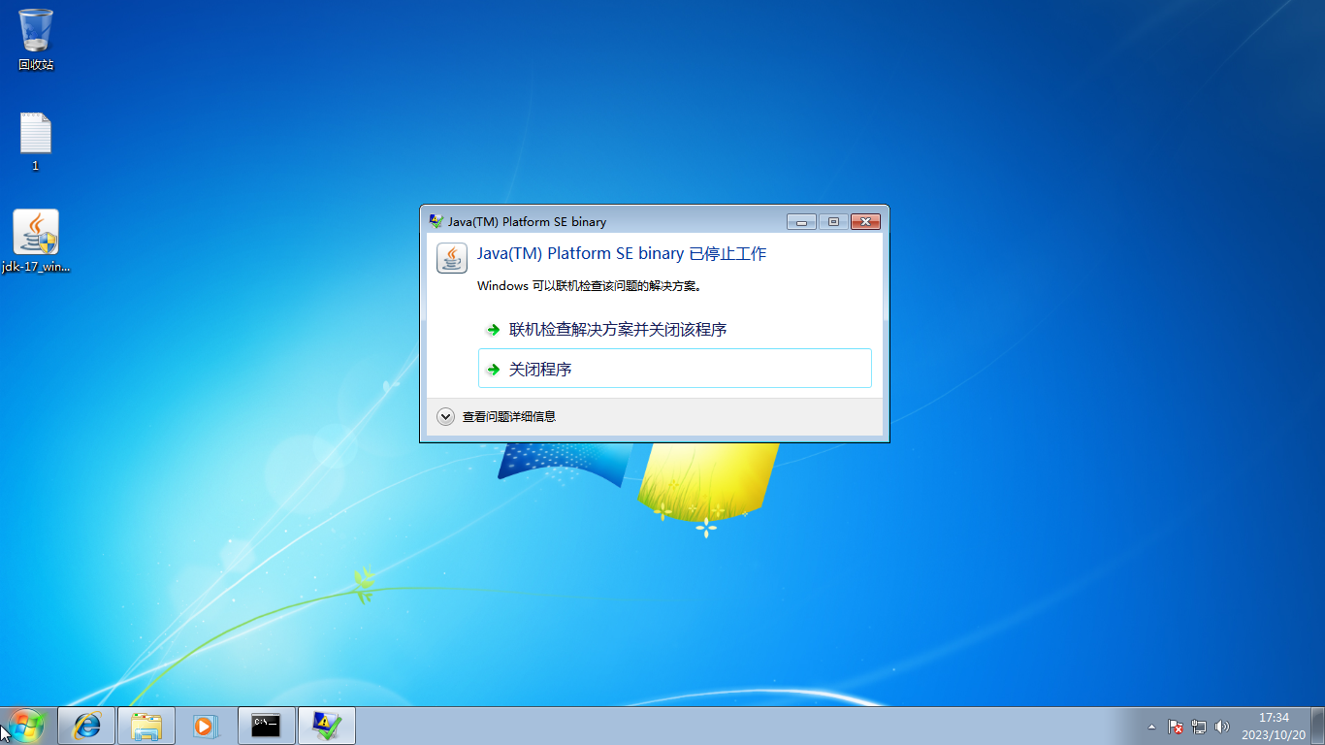Screen dimensions: 1325x745
Task: Select the Java error report taskbar item
Action: [x=326, y=725]
